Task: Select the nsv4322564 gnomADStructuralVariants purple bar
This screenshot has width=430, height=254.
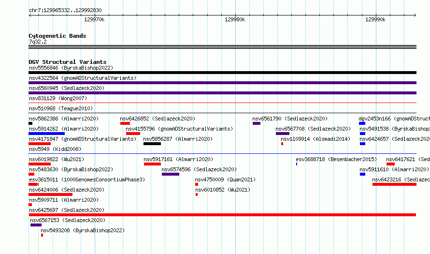Action: 222,83
